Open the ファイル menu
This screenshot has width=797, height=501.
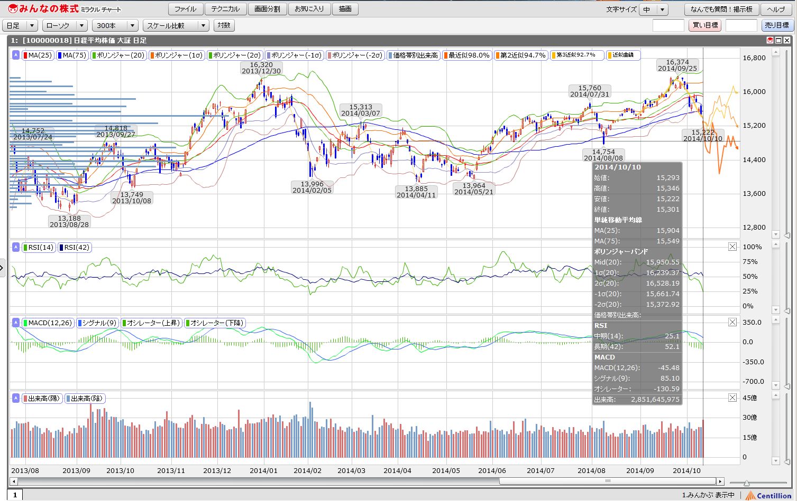coord(185,9)
